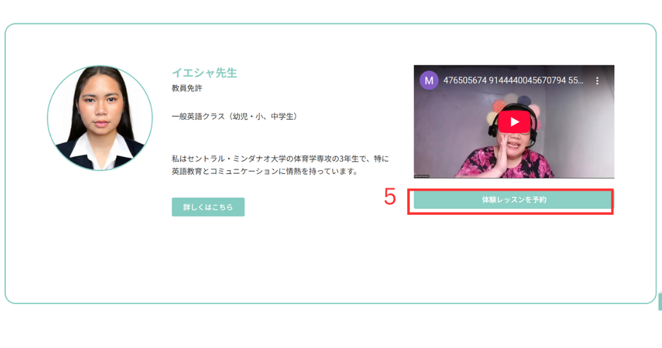Click the self-introduction paragraph about セントラル・ミンダナオ大学
This screenshot has height=348, width=662.
(281, 165)
